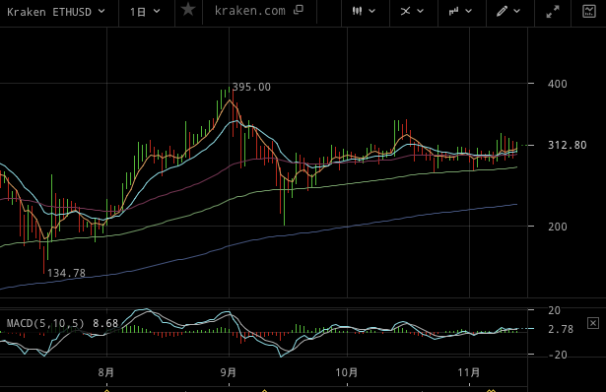Click the 8月 date axis label
The image size is (606, 392).
(x=106, y=372)
